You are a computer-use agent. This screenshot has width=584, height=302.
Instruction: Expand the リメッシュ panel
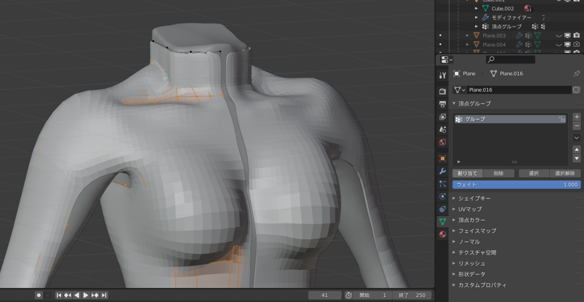pyautogui.click(x=454, y=263)
